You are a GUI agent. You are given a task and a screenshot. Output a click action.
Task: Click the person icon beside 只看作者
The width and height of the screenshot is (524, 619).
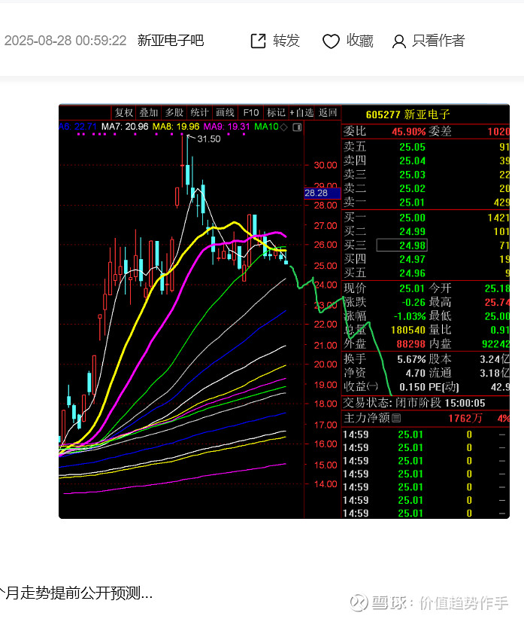click(x=398, y=41)
